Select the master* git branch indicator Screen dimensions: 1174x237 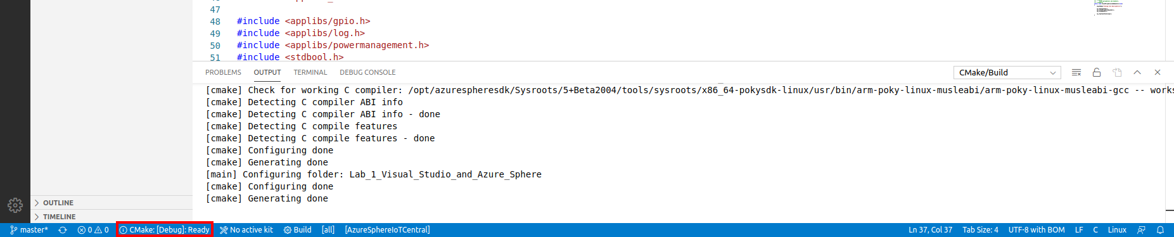pos(29,230)
